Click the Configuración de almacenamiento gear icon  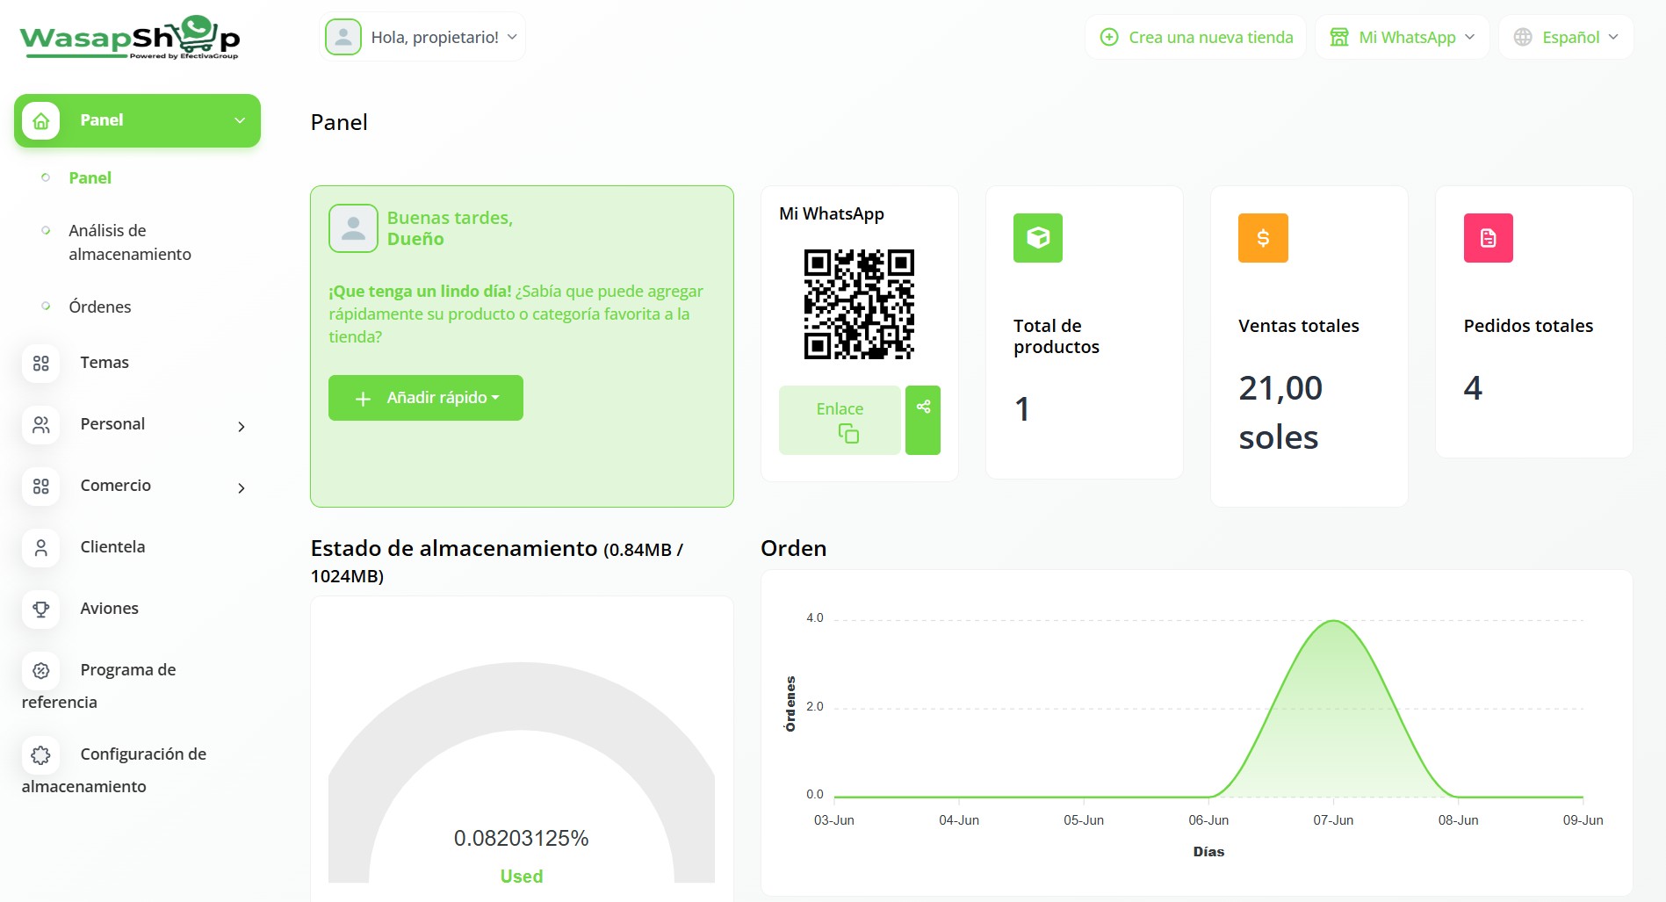click(x=41, y=755)
